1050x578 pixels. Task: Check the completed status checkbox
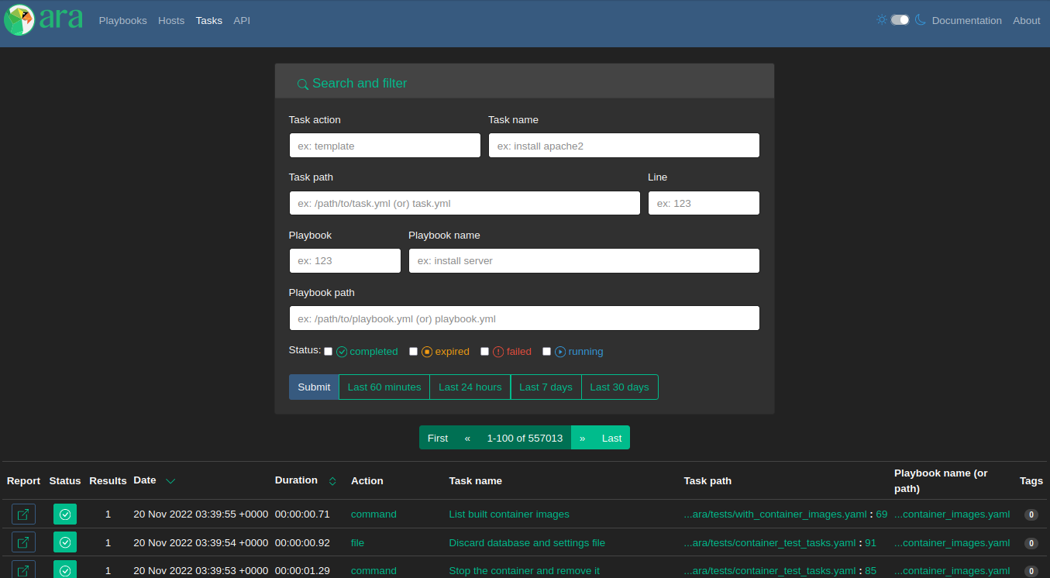point(328,352)
